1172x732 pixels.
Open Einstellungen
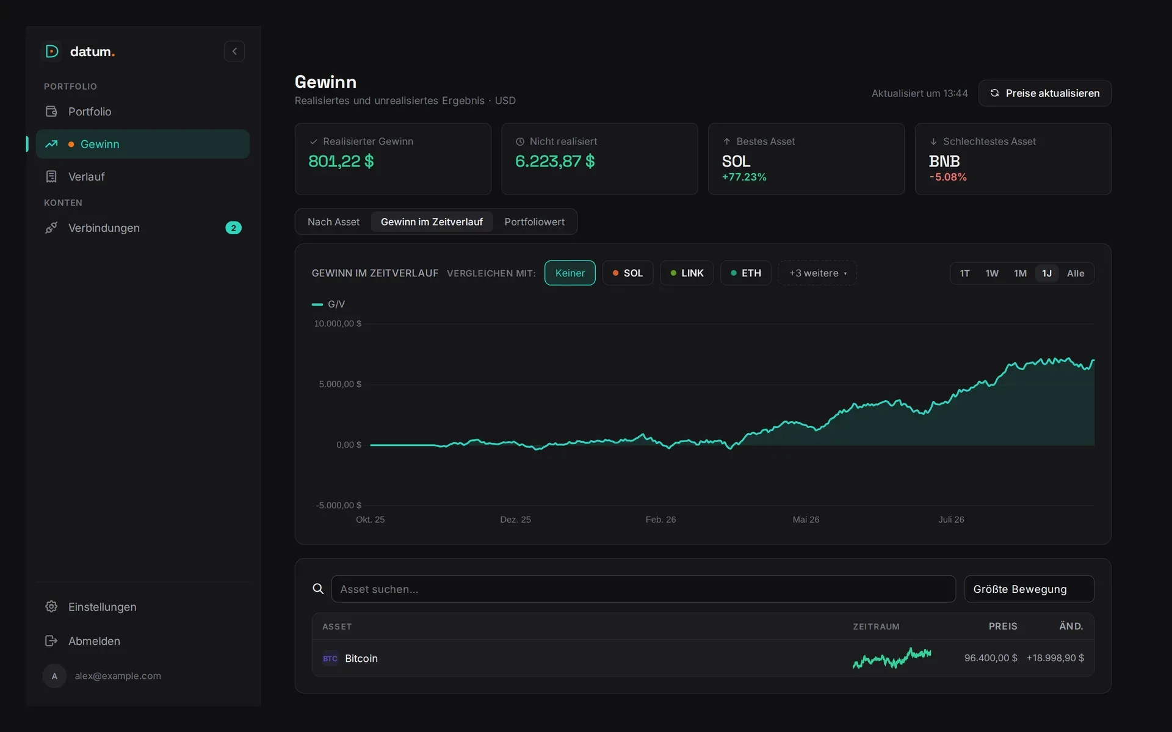pos(143,607)
